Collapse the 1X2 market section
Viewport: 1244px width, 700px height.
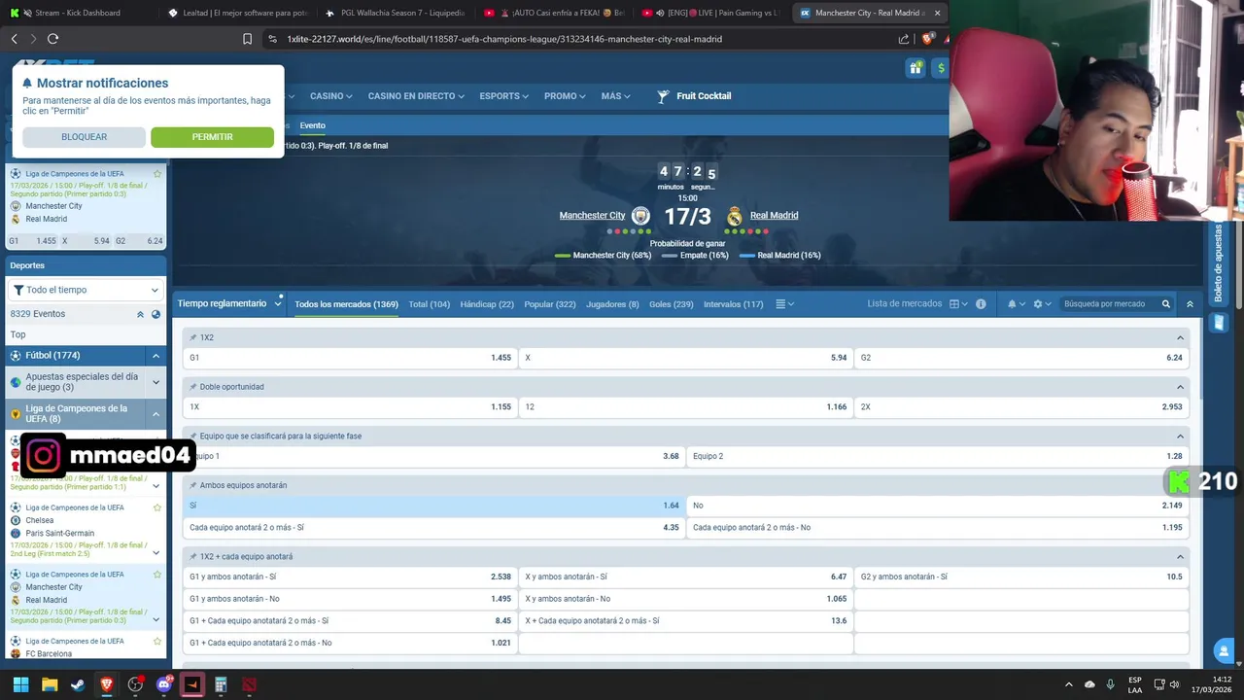[x=1181, y=337]
